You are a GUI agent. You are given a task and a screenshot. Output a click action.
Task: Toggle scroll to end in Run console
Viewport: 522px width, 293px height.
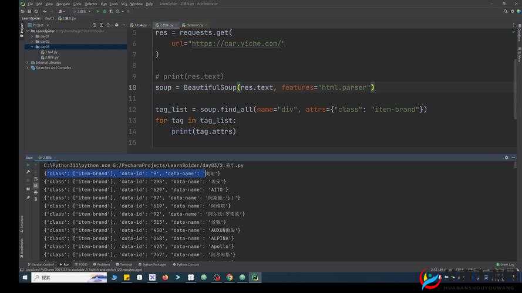(x=36, y=185)
